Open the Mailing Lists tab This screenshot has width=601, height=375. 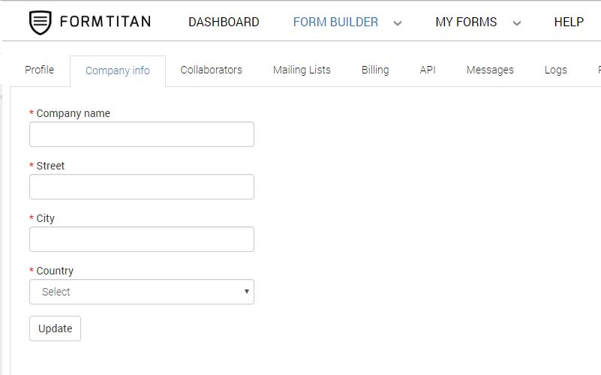tap(302, 70)
